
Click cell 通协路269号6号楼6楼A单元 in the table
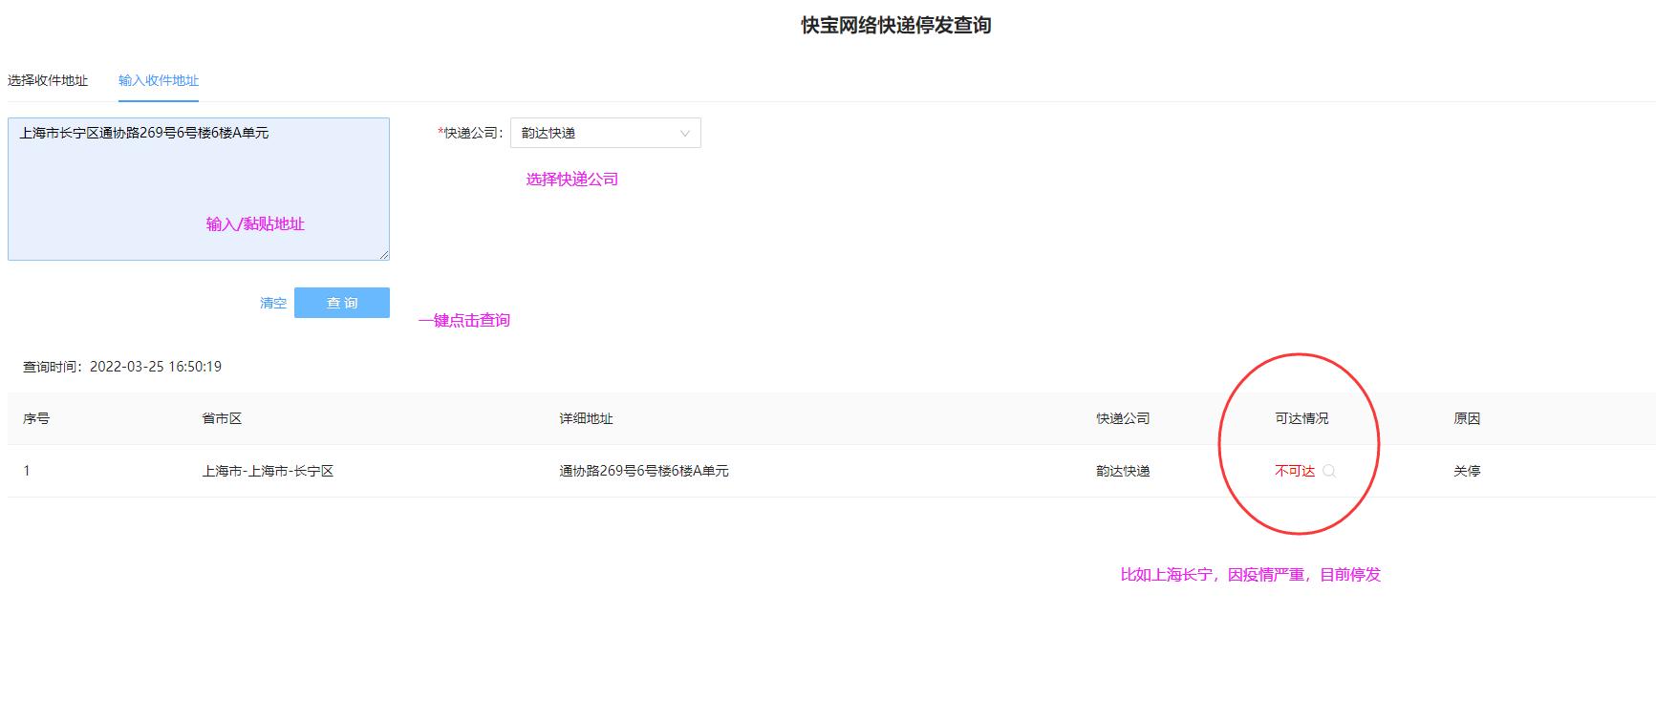(x=644, y=471)
